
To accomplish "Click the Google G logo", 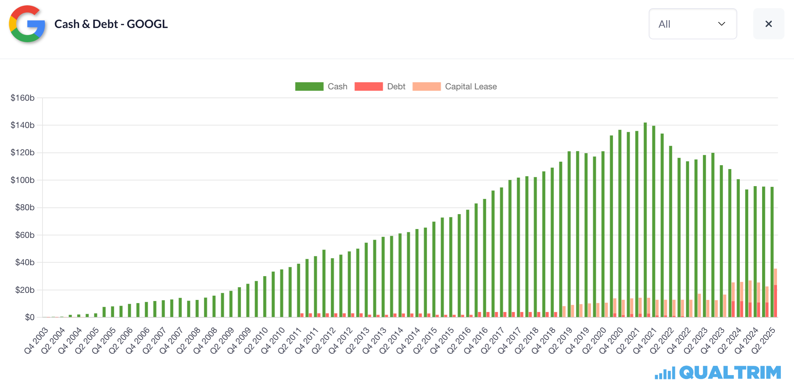I will pos(27,24).
